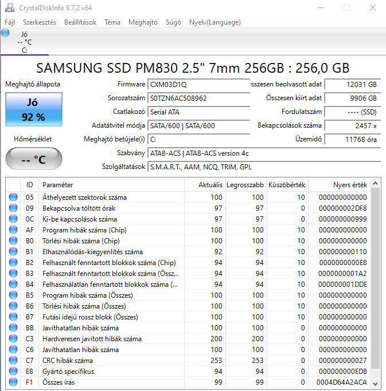Click status orb for row C6 Javíthatatlan hibák

pos(13,349)
